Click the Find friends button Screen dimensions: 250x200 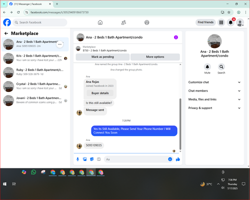coord(205,22)
